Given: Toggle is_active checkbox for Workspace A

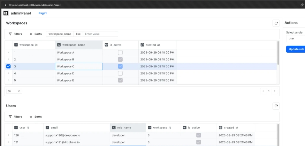Looking at the screenshot, I should [x=120, y=52].
